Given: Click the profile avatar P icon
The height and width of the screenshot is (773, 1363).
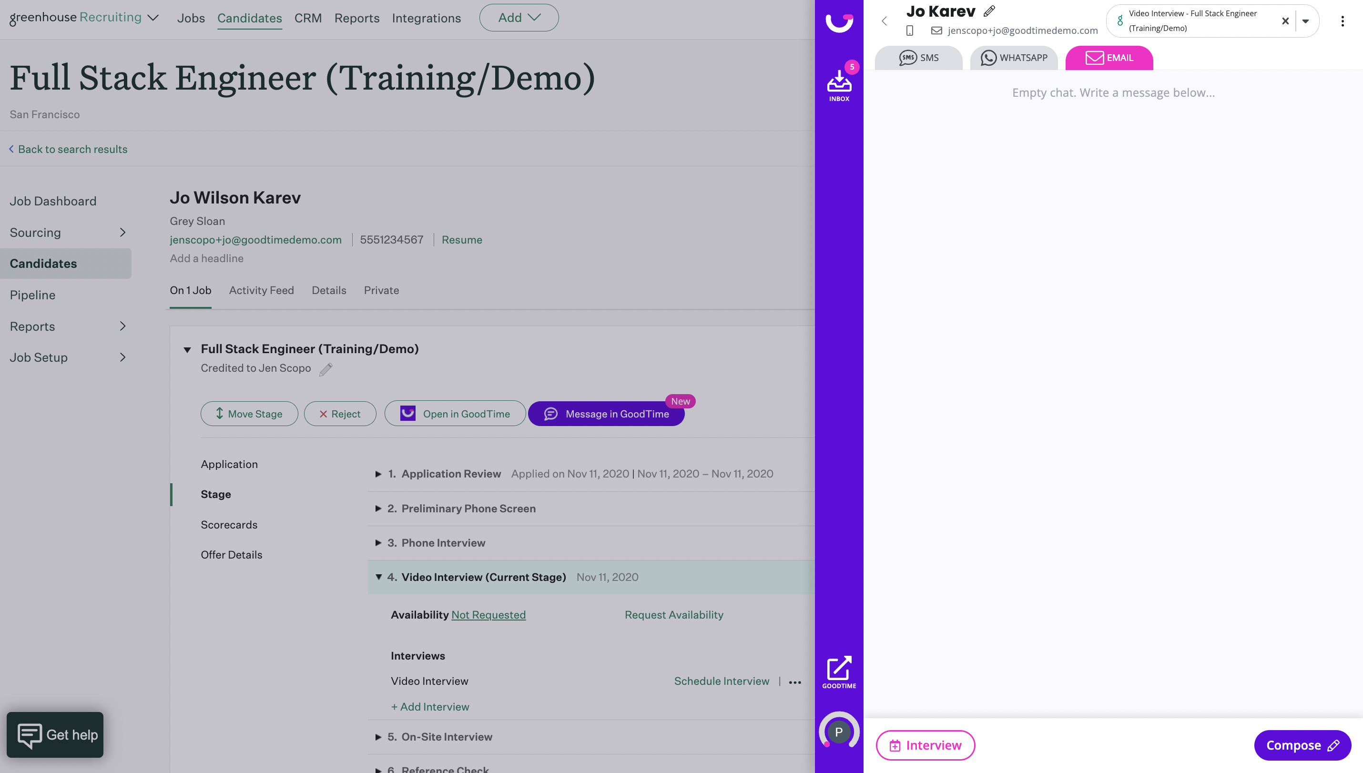Looking at the screenshot, I should click(839, 732).
